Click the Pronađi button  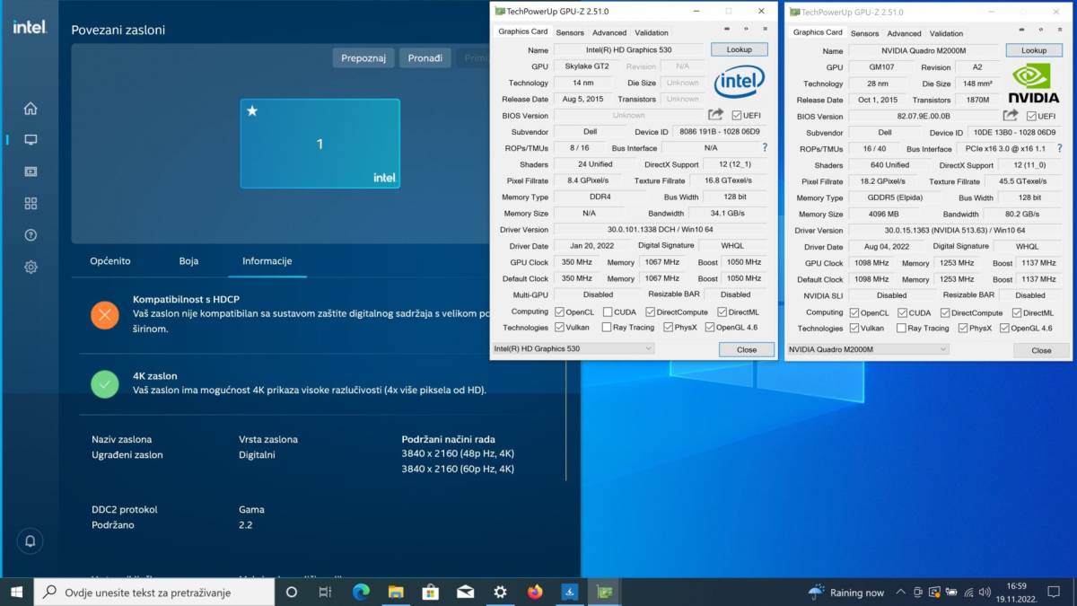(x=425, y=58)
